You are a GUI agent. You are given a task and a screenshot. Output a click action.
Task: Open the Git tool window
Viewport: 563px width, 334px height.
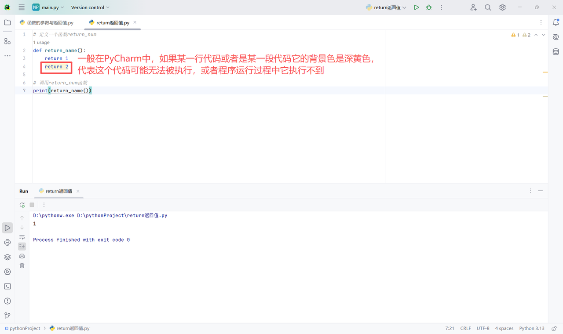(x=7, y=316)
